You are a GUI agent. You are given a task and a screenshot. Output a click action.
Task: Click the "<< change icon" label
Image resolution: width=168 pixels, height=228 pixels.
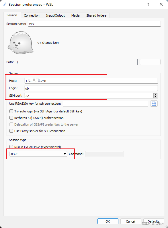[x=48, y=43]
